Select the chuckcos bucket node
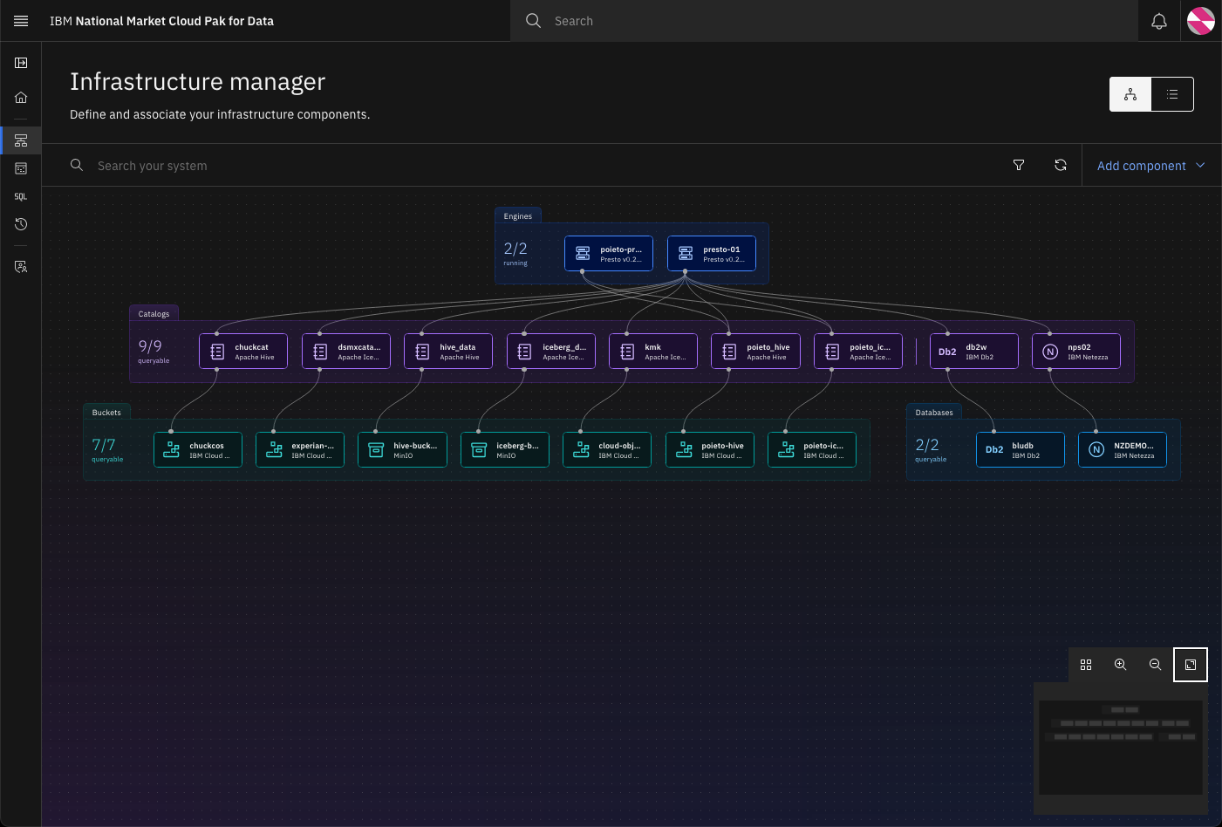 click(x=198, y=450)
